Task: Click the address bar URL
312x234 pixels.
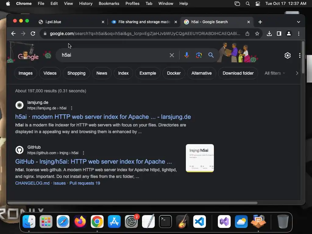Action: pyautogui.click(x=145, y=34)
